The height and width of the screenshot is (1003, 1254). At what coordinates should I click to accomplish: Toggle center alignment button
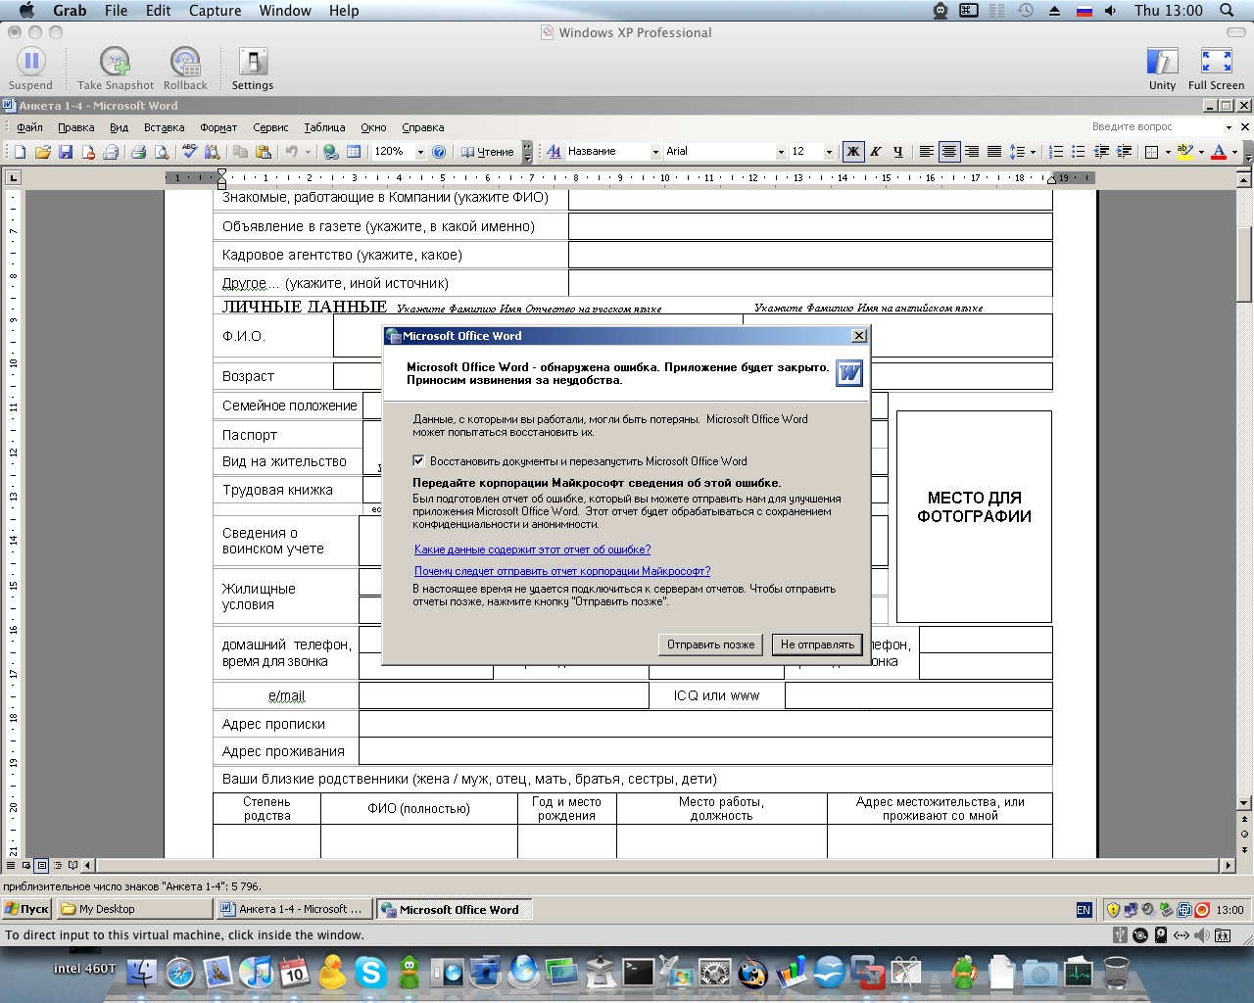click(x=949, y=152)
